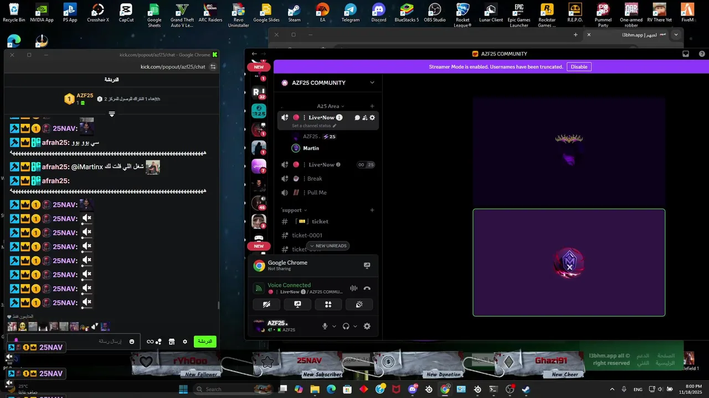
Task: Open Kick chat settings gear
Action: [x=185, y=342]
